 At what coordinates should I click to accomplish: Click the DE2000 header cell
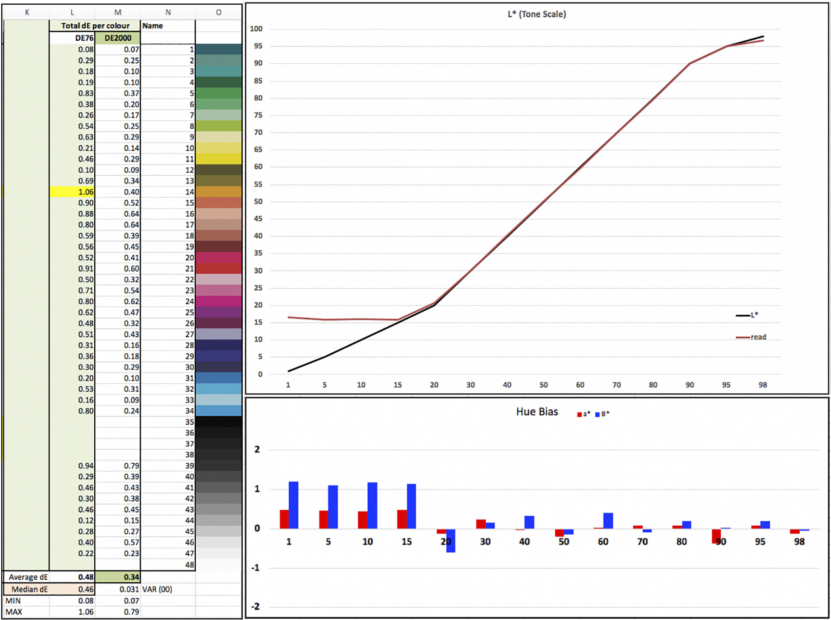pos(118,38)
